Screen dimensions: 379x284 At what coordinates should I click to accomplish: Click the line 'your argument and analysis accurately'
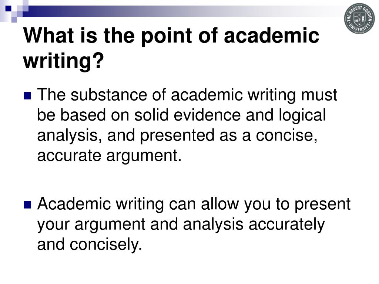coord(181,224)
